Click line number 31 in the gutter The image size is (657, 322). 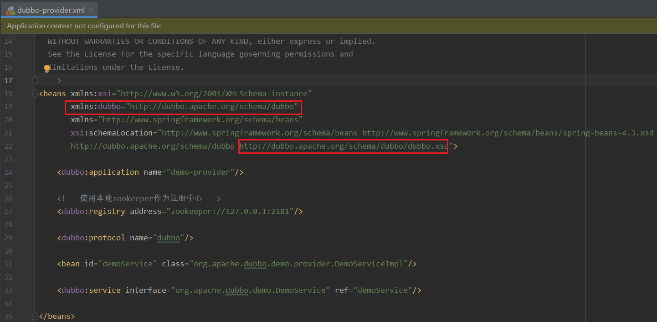pyautogui.click(x=8, y=264)
